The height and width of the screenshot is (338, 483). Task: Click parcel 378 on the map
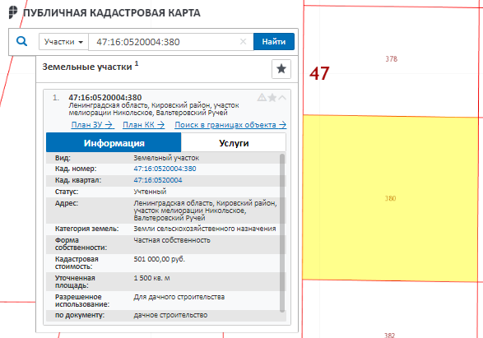392,58
